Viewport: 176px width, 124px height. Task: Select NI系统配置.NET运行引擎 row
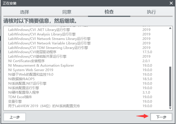tap(80, 84)
